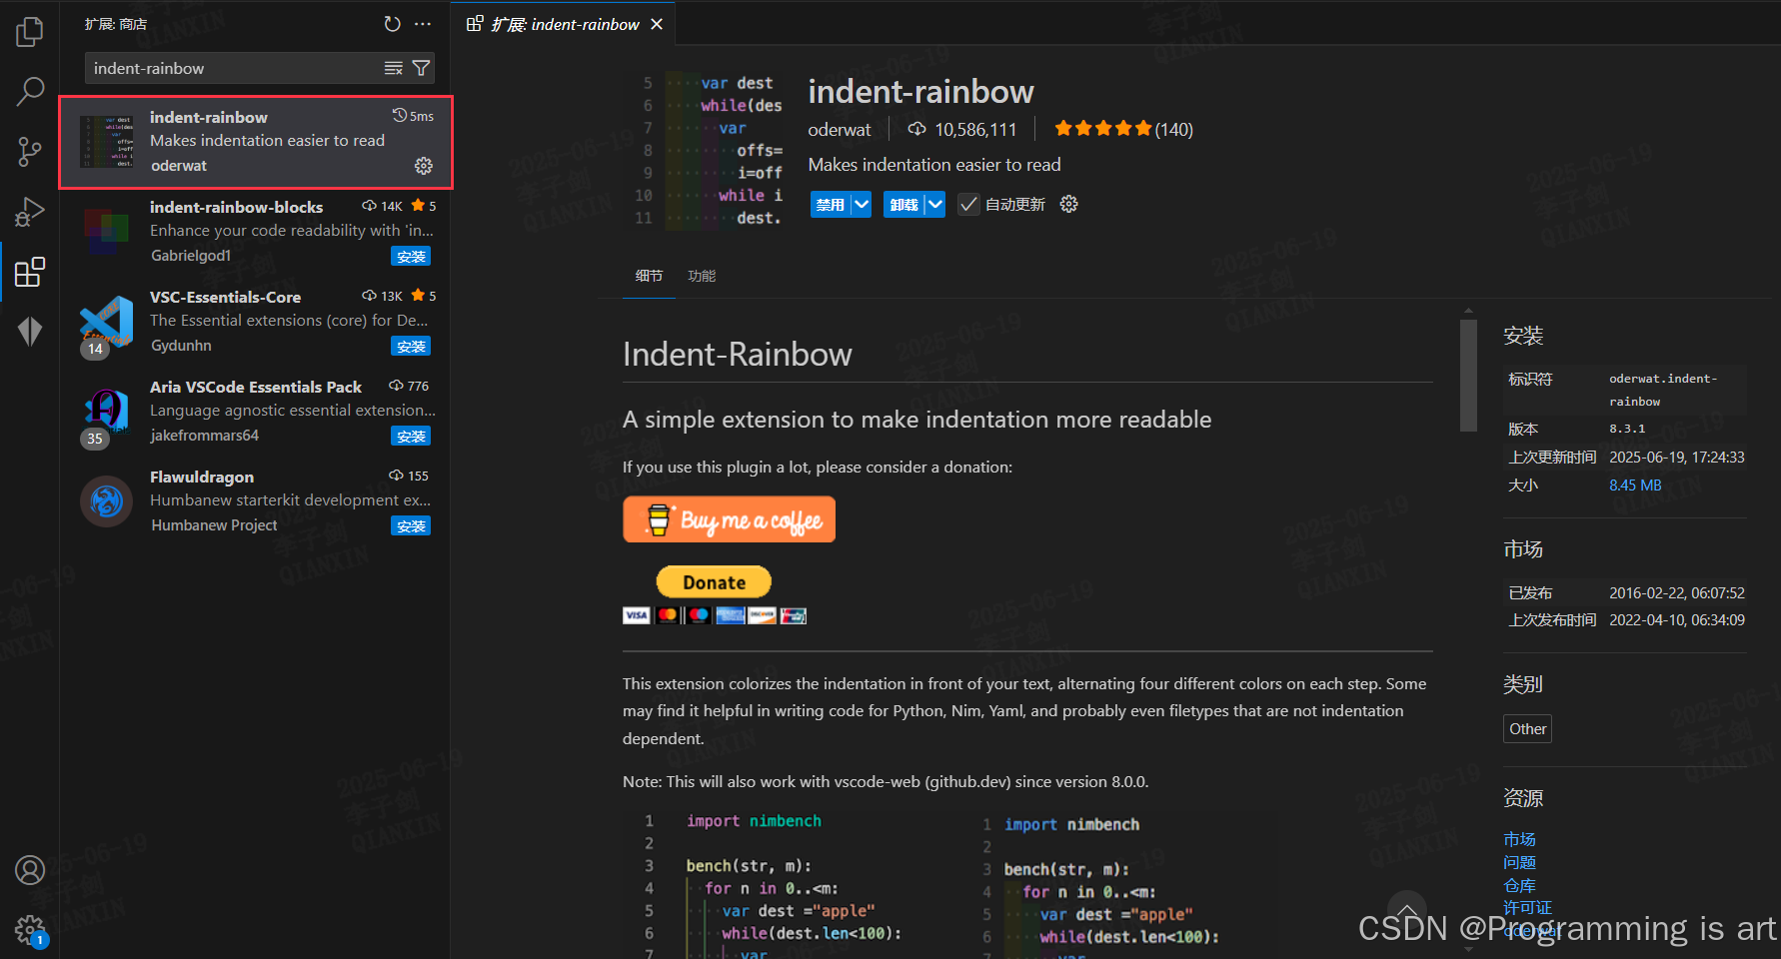Open the Marketplace resource link
The image size is (1781, 959).
point(1519,839)
